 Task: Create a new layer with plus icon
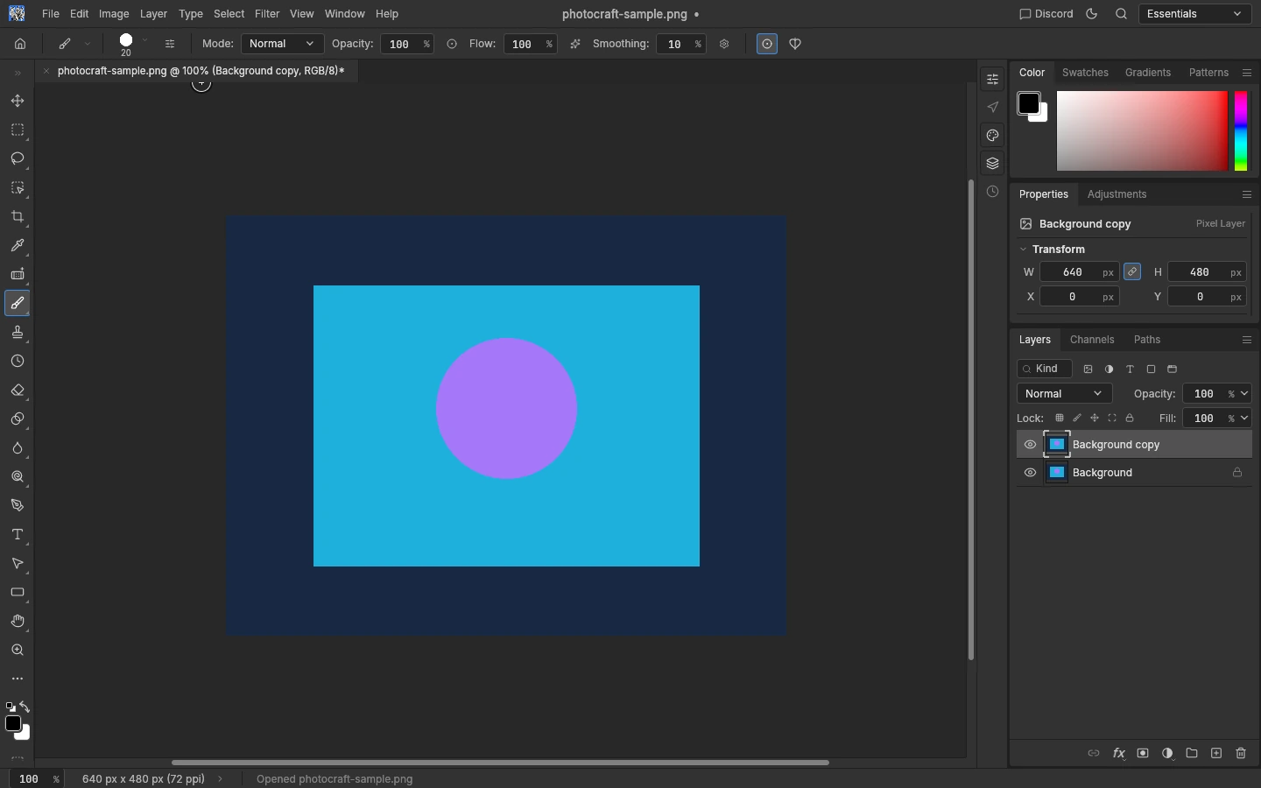point(1216,753)
